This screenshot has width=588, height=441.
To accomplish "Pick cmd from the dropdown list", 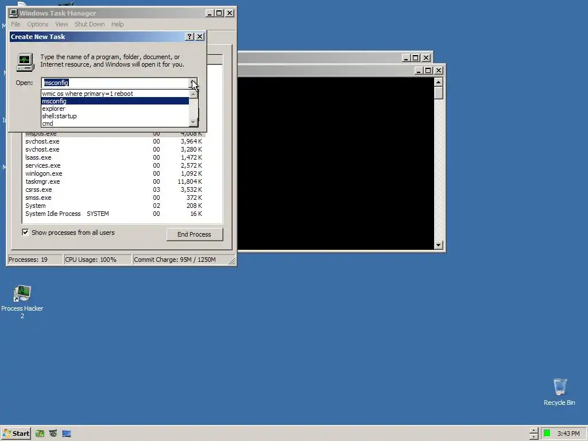I will tap(115, 123).
